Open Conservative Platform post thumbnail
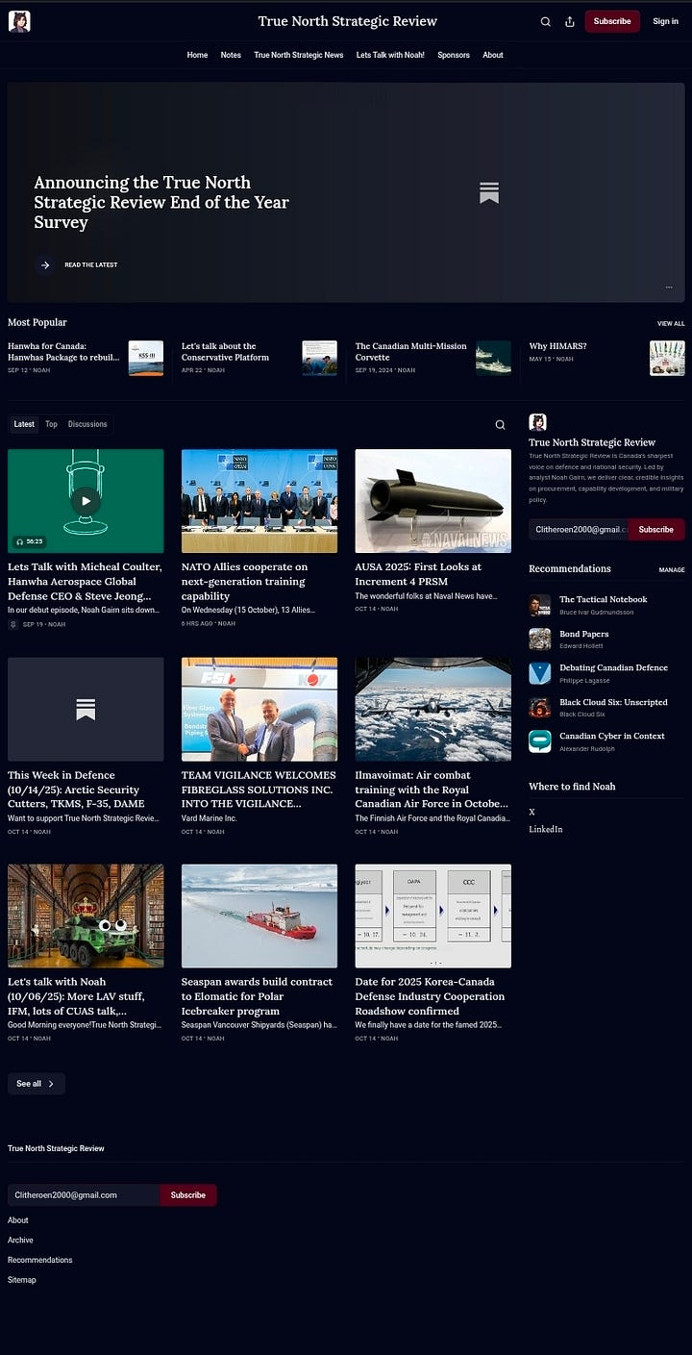Image resolution: width=692 pixels, height=1355 pixels. [x=320, y=358]
